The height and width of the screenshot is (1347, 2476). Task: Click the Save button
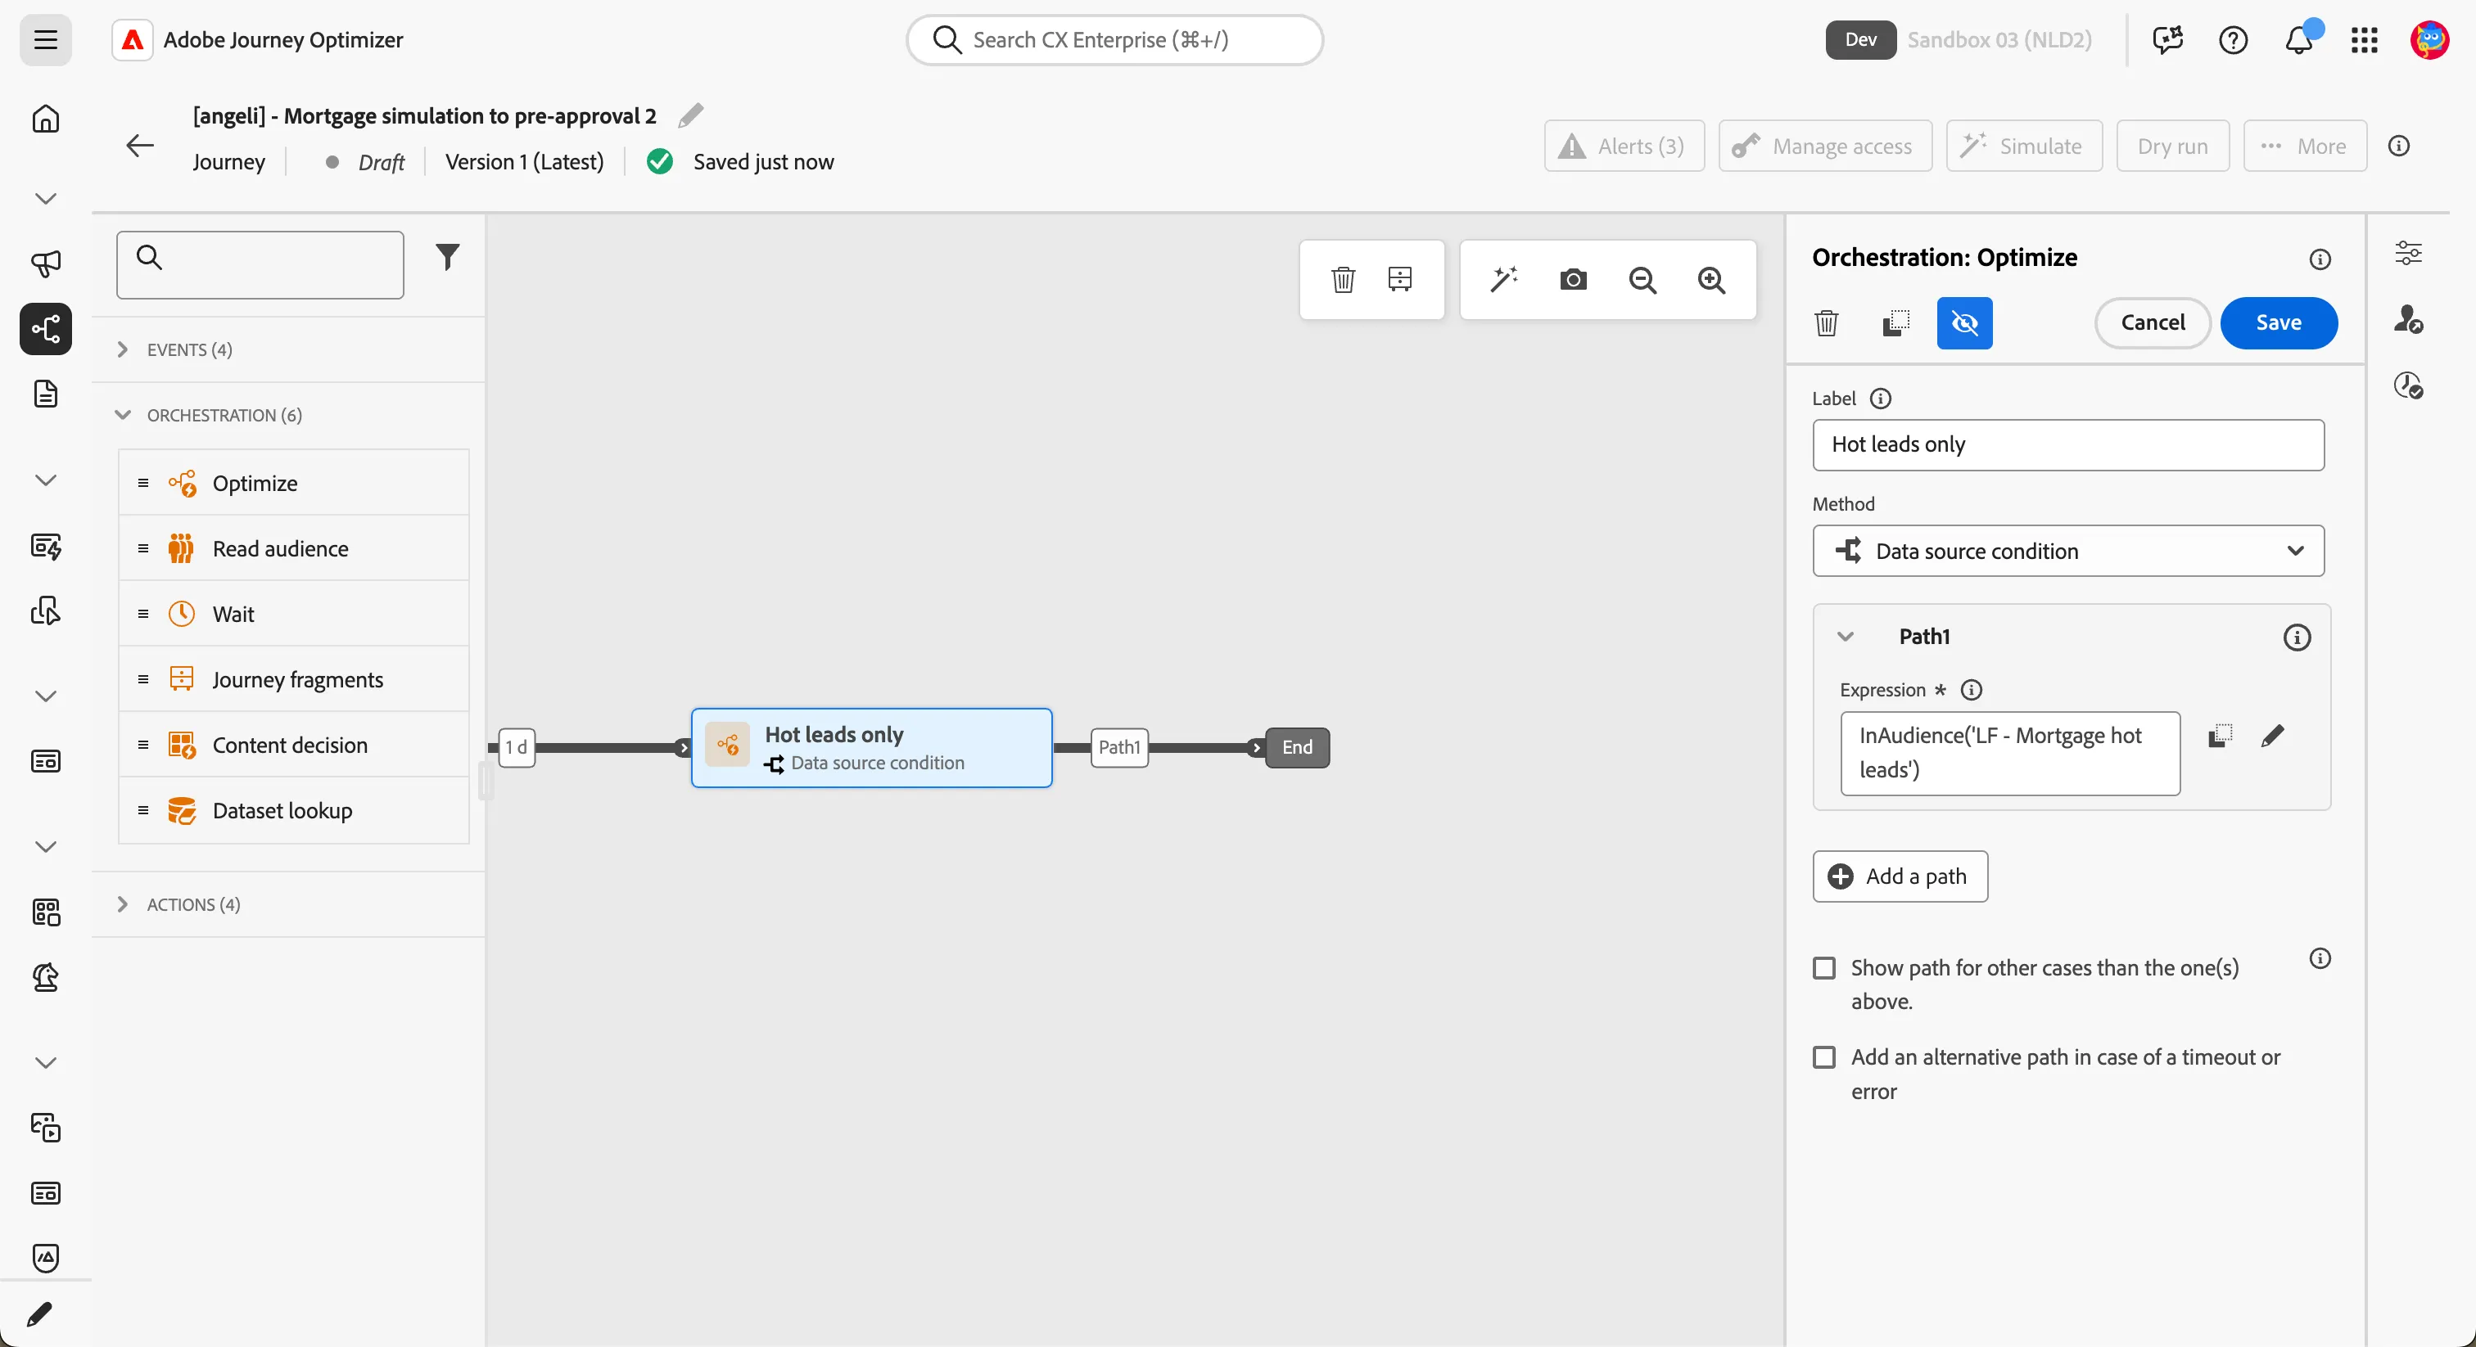point(2278,322)
